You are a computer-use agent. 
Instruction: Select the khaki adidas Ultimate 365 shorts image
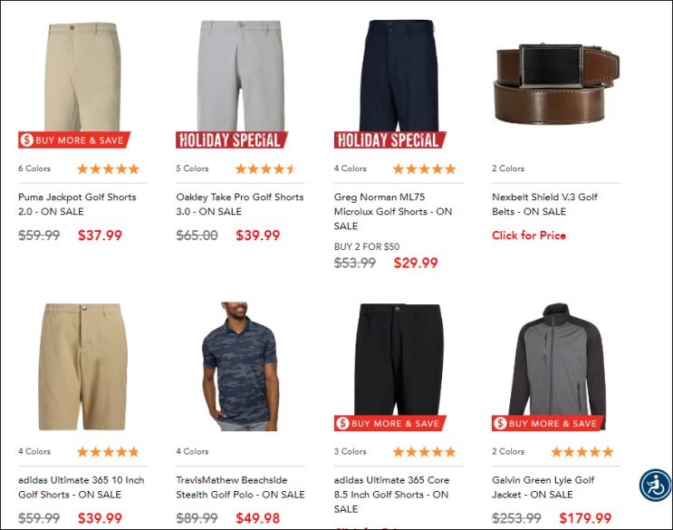coord(82,367)
